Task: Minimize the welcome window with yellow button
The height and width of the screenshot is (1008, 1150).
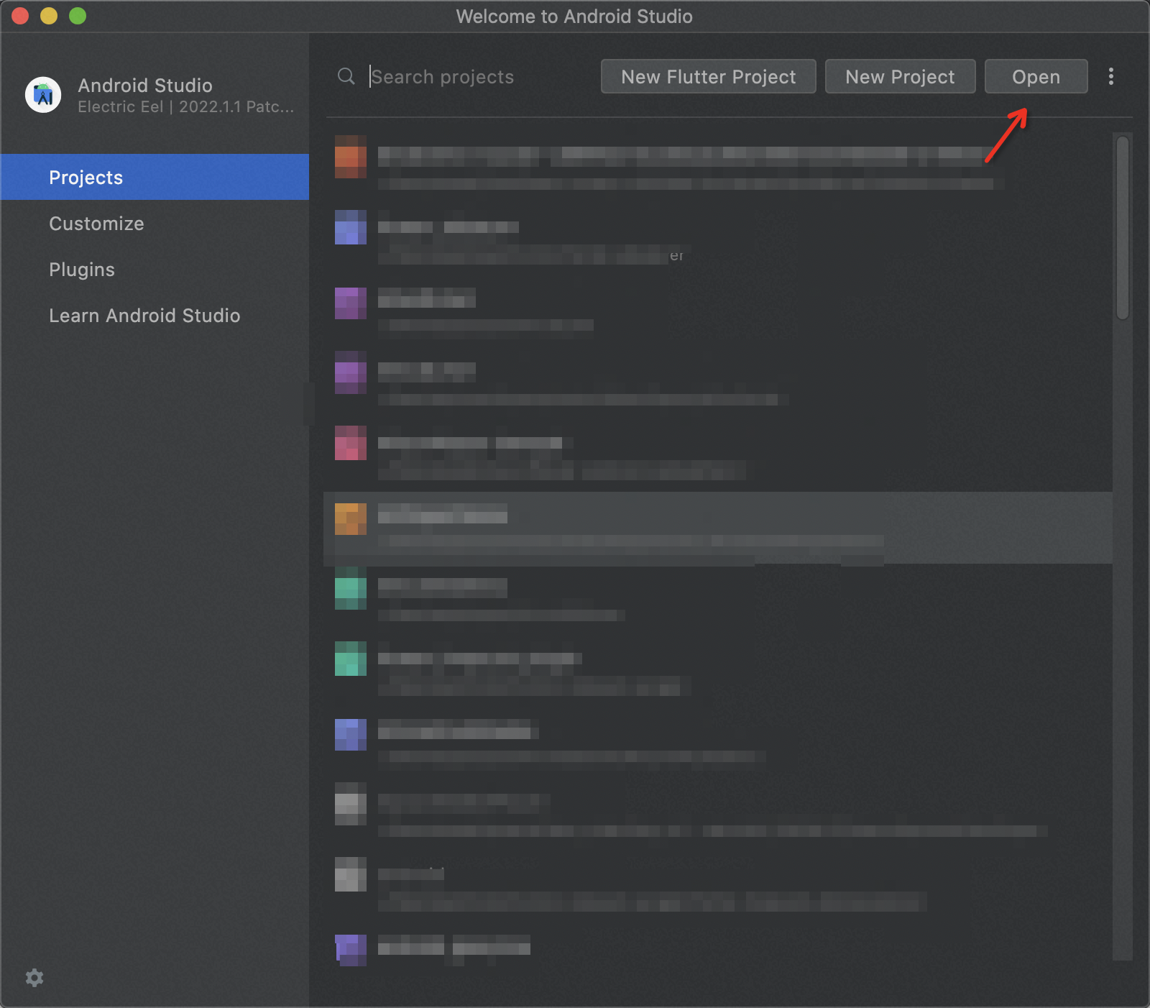Action: click(x=49, y=16)
